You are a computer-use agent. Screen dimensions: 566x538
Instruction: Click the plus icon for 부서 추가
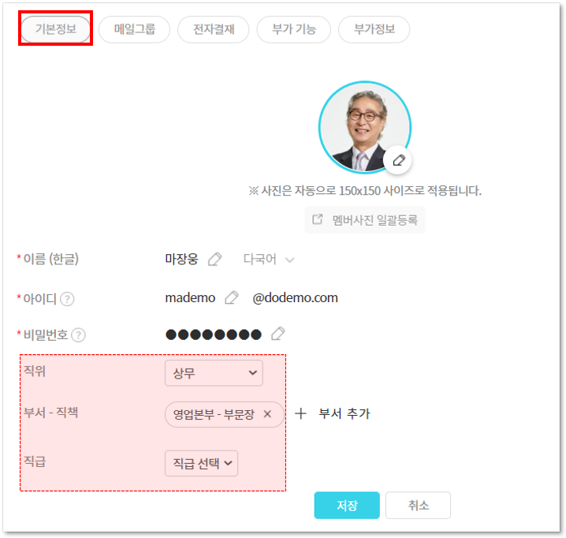[x=300, y=413]
